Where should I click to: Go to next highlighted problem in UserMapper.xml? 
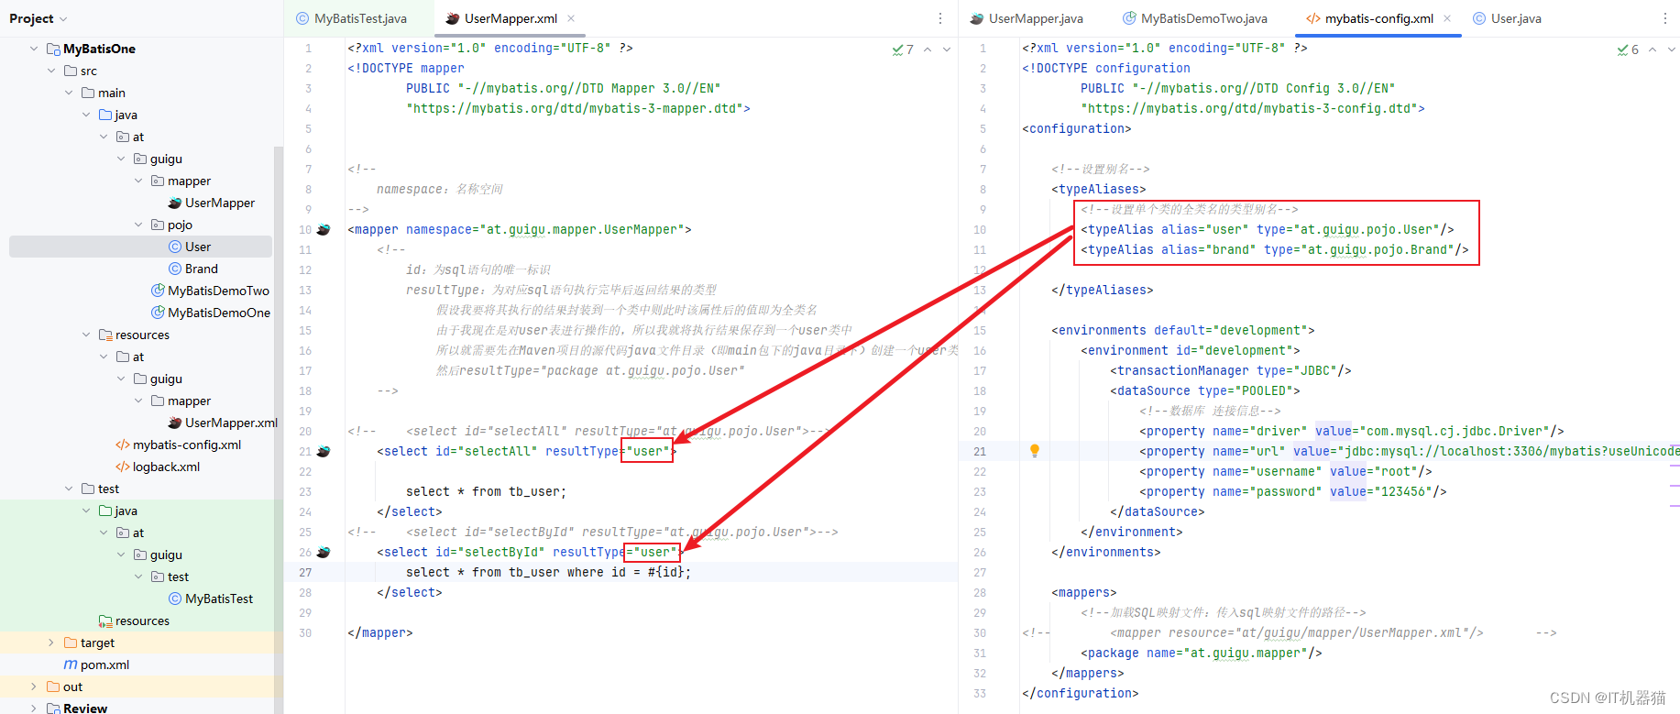point(947,49)
